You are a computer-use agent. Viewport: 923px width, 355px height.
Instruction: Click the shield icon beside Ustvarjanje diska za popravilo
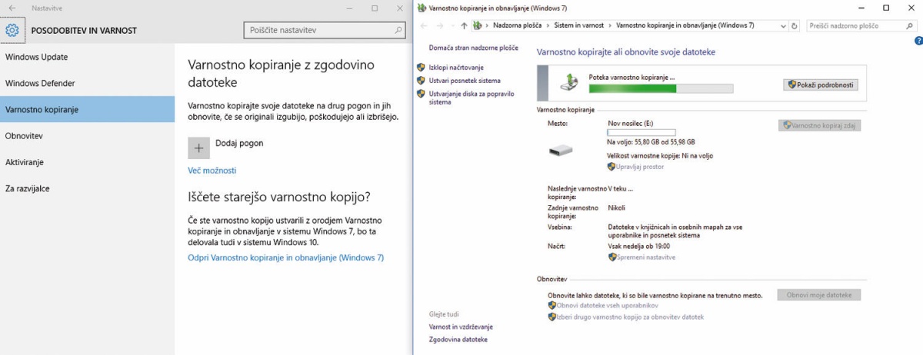coord(421,94)
